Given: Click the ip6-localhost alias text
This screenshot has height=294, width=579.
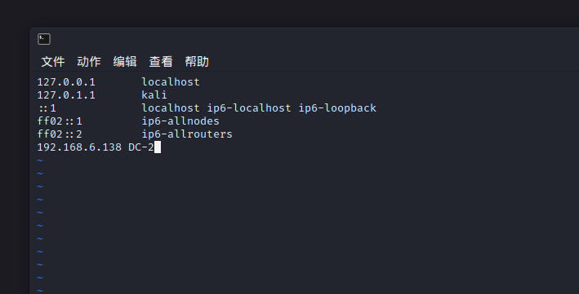Looking at the screenshot, I should pos(249,108).
